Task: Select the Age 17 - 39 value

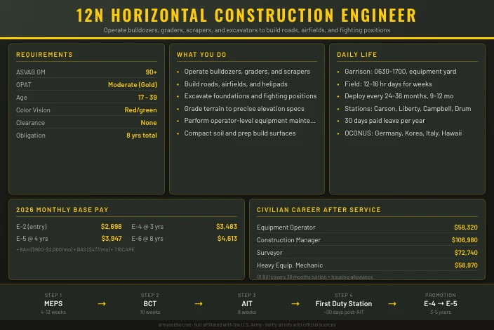Action: (147, 98)
